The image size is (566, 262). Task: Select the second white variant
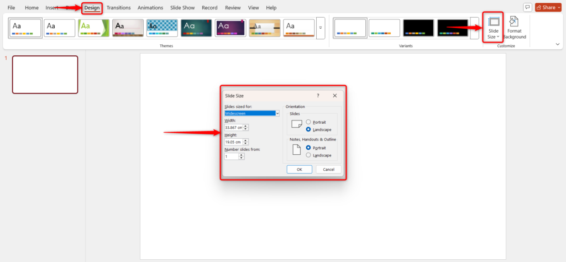(x=385, y=28)
